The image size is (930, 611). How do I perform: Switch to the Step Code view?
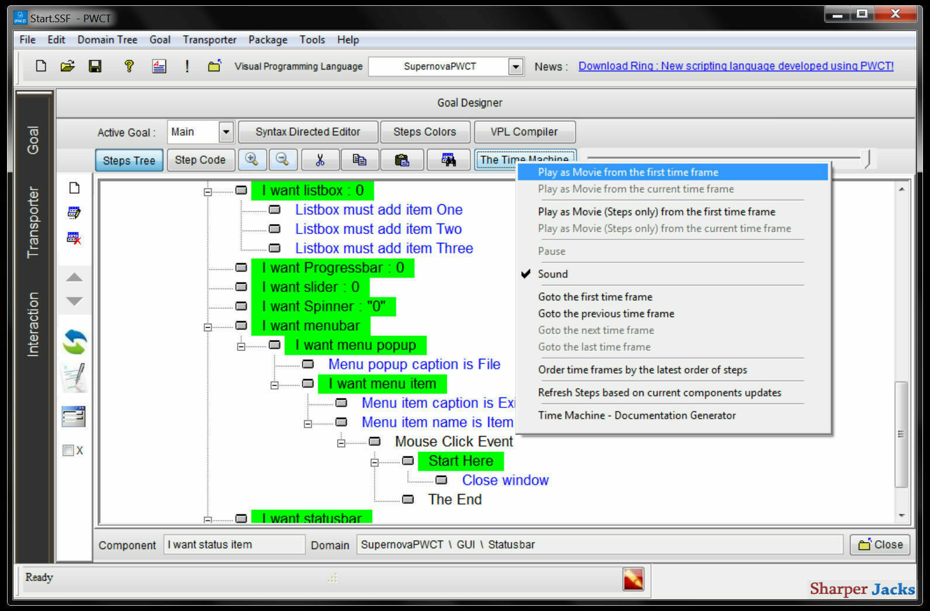(200, 160)
